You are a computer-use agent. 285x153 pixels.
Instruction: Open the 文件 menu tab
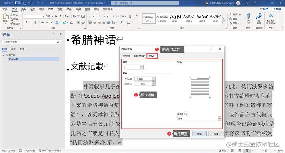point(5,9)
